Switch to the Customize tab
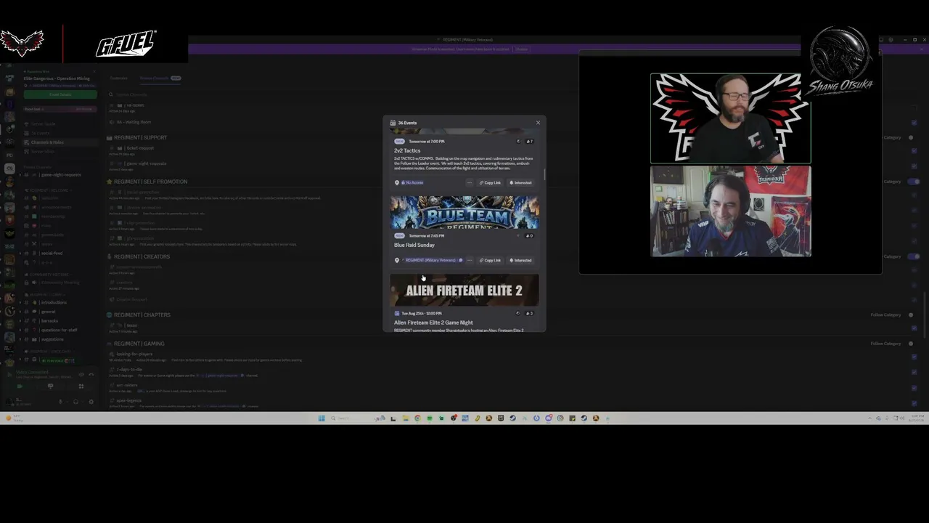Viewport: 929px width, 523px height. pyautogui.click(x=118, y=78)
